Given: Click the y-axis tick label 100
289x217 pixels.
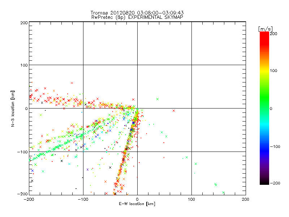Looking at the screenshot, I should coord(24,65).
